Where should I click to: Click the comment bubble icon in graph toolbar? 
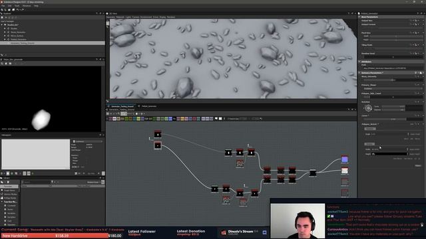pos(216,119)
